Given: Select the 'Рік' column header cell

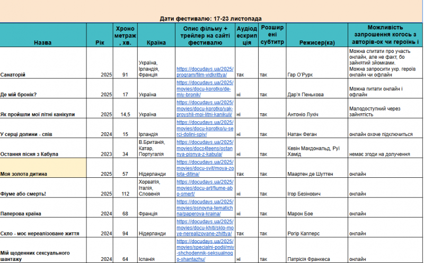Looking at the screenshot, I should point(100,35).
